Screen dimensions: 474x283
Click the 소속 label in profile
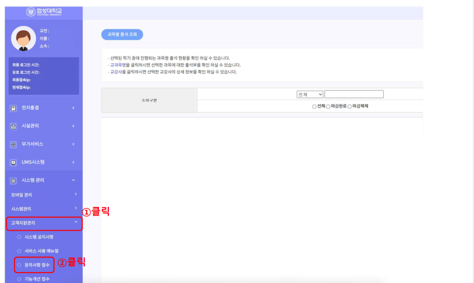pos(44,46)
